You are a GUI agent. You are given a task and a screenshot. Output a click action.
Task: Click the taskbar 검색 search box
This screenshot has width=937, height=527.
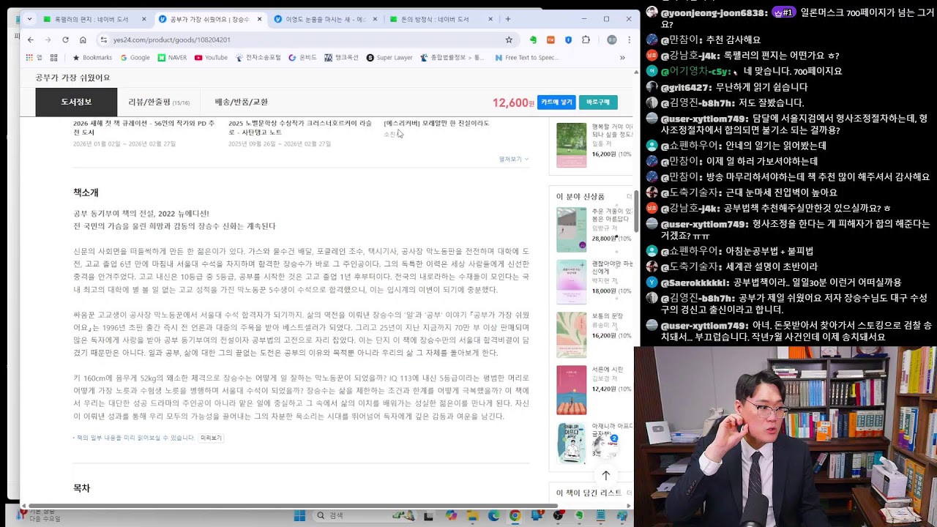(x=364, y=516)
